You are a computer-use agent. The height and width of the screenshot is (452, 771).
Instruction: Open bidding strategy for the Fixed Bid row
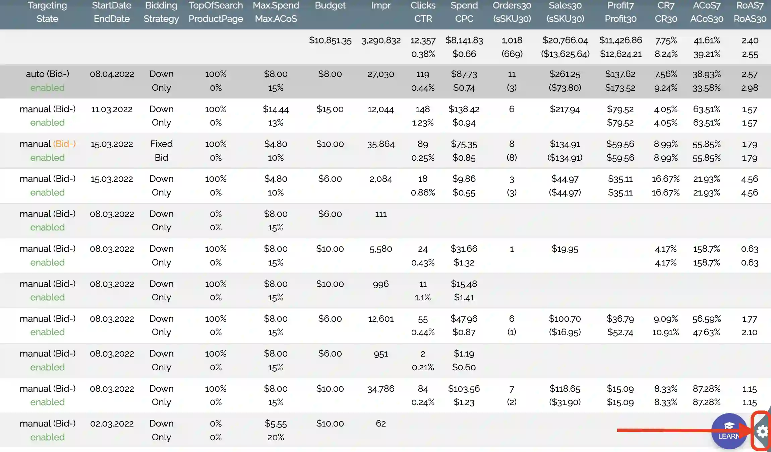click(x=161, y=151)
